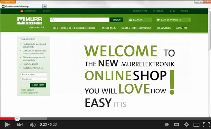
Task: Click the "YOUR BENEFITS" heading
Action: coord(27,39)
